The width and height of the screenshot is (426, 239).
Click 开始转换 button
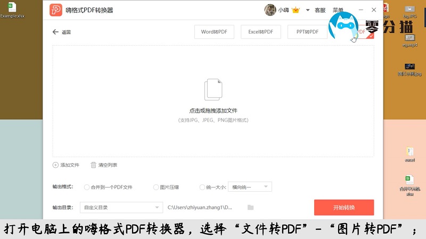[x=344, y=208]
